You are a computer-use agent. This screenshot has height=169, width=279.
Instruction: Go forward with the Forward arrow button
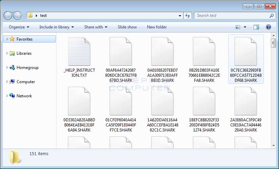coord(17,16)
